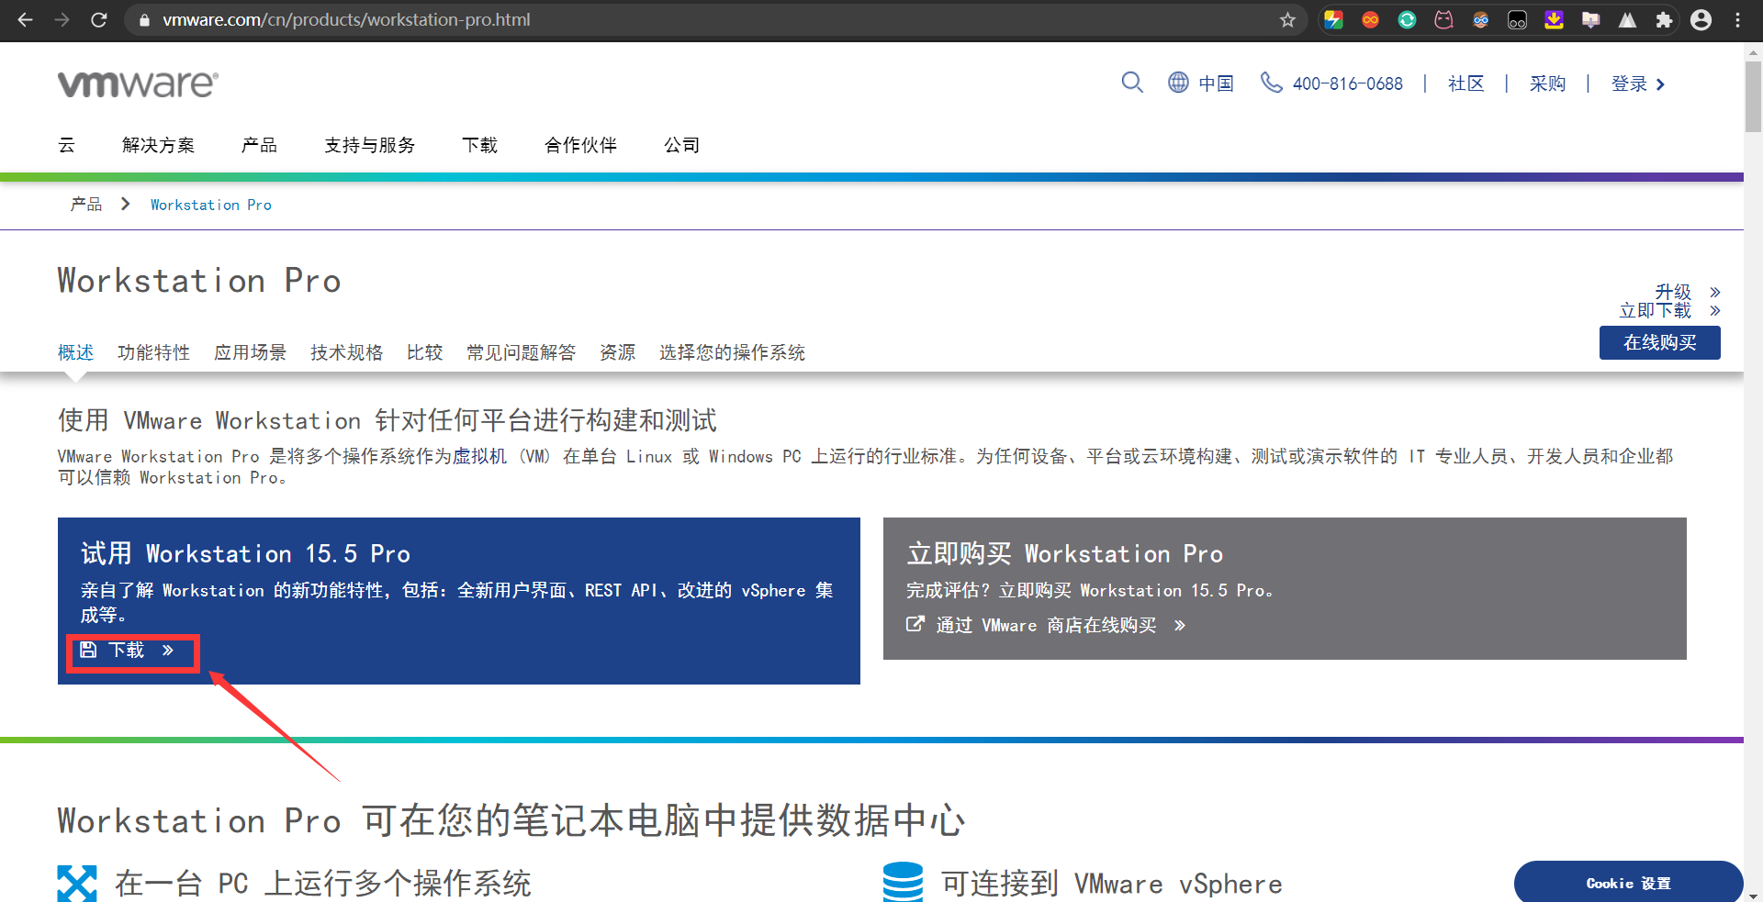Open the Chrome extensions puzzle icon
The width and height of the screenshot is (1763, 902).
pos(1664,19)
